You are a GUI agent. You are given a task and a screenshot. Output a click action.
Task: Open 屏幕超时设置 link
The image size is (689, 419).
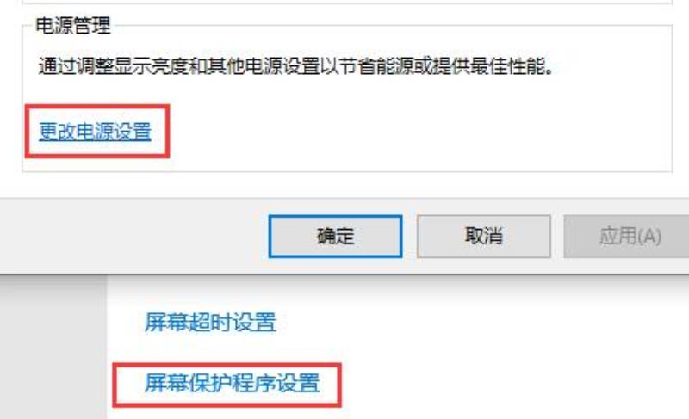(210, 323)
